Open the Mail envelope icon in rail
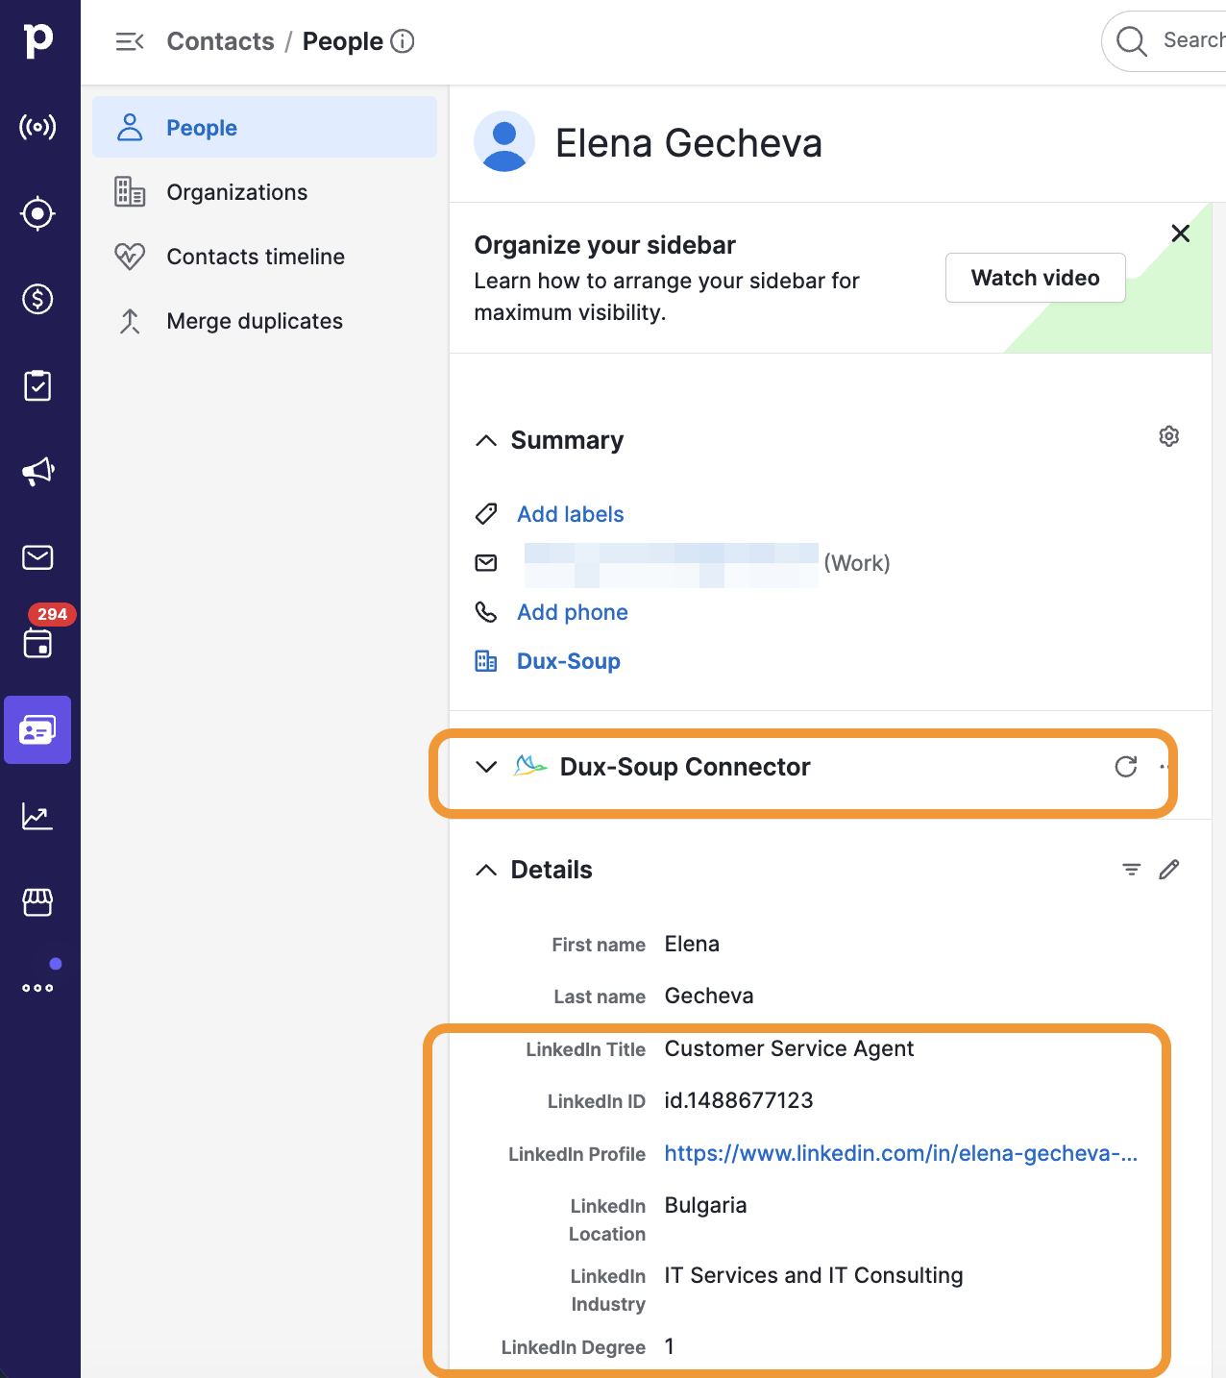 37,557
